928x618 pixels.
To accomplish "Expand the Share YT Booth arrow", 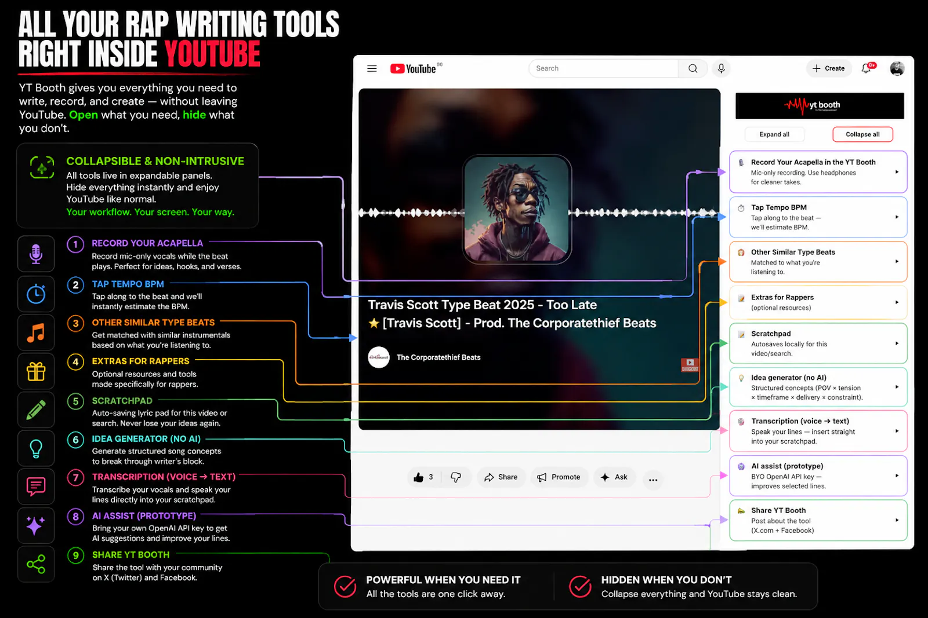I will 897,520.
